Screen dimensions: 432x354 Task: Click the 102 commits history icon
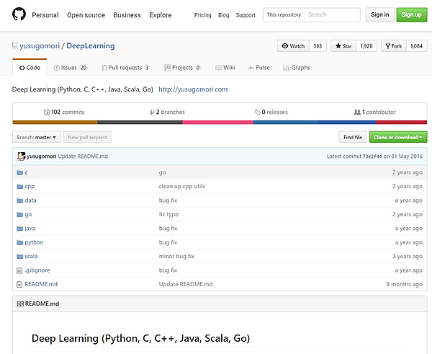coord(47,112)
